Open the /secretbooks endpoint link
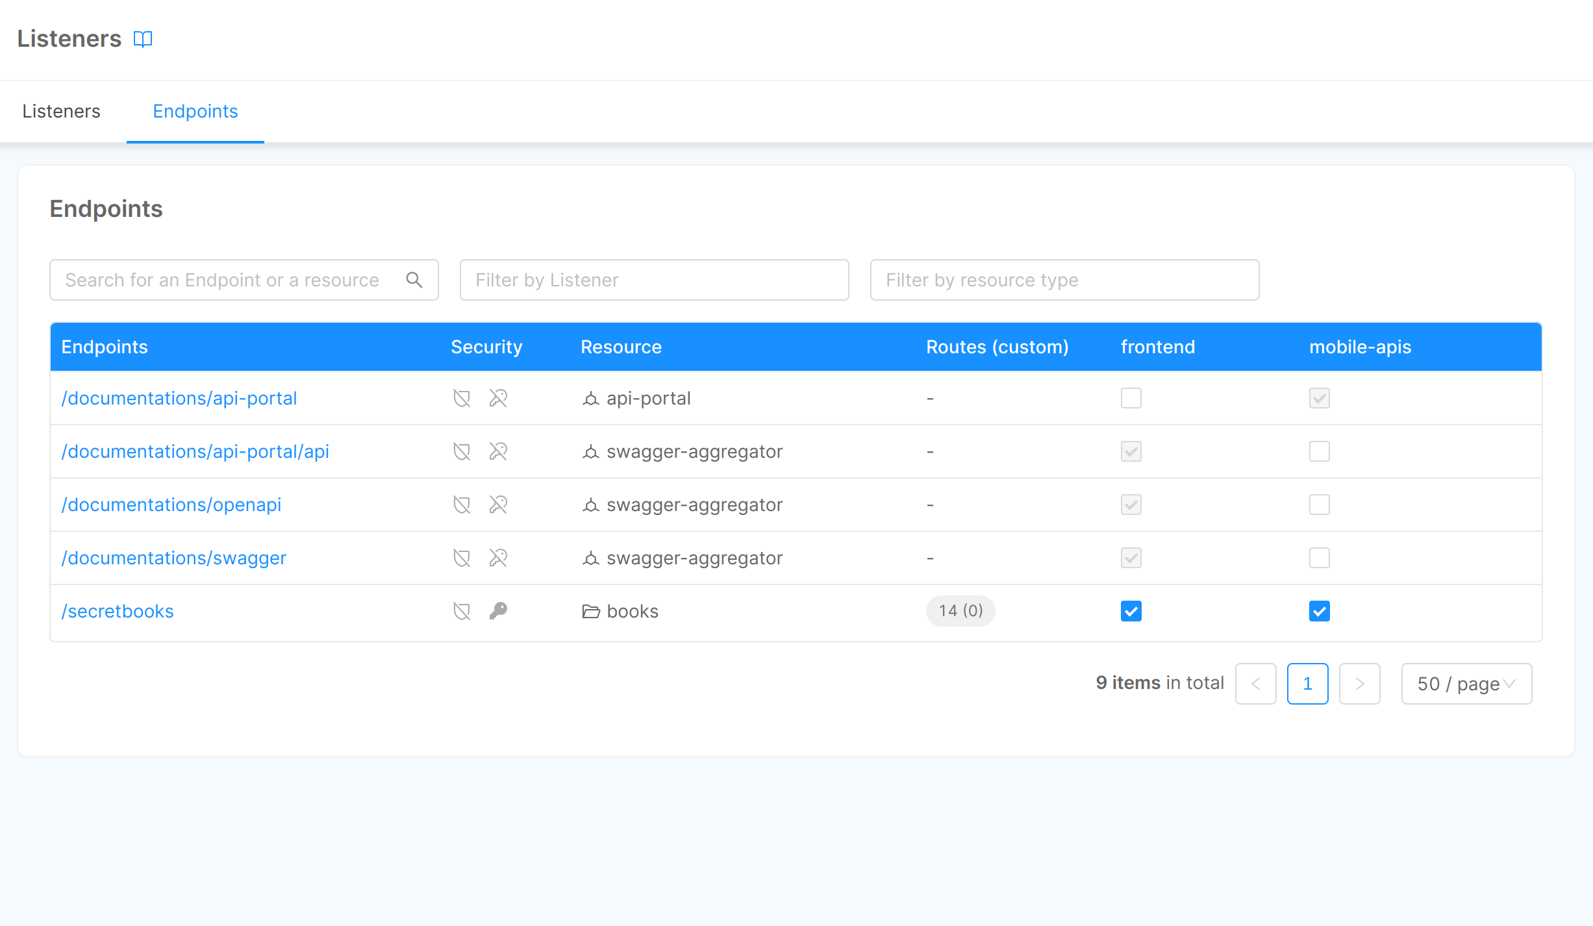Screen dimensions: 1593x926 [117, 611]
